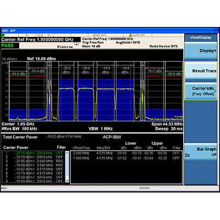Image resolution: width=220 pixels, height=220 pixels.
Task: Click the STATUS bar label
Action: (145, 188)
